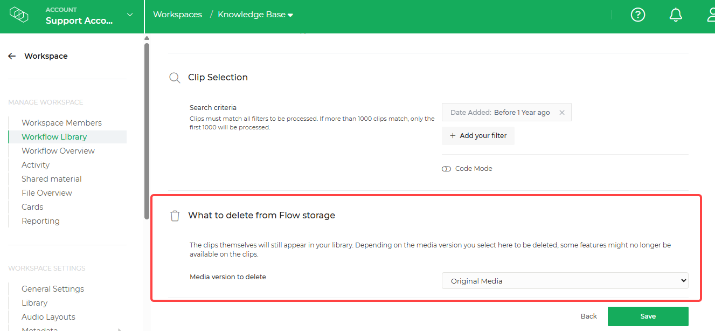The image size is (715, 331).
Task: Remove the Date Added filter with X
Action: (x=562, y=113)
